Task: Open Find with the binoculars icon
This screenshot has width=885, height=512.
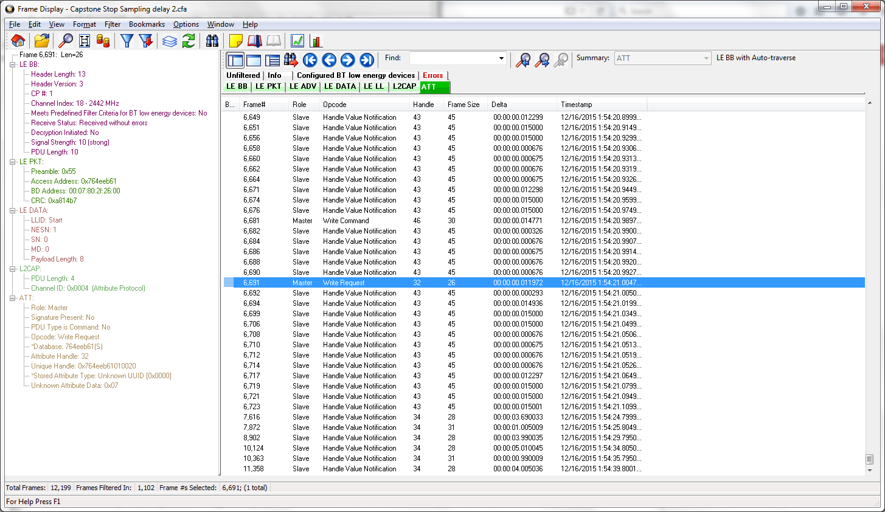Action: [x=211, y=41]
